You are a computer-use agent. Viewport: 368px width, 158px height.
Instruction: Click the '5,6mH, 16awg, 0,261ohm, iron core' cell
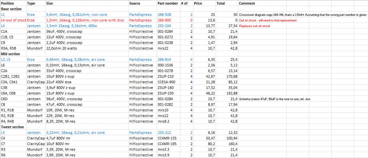pos(87,14)
